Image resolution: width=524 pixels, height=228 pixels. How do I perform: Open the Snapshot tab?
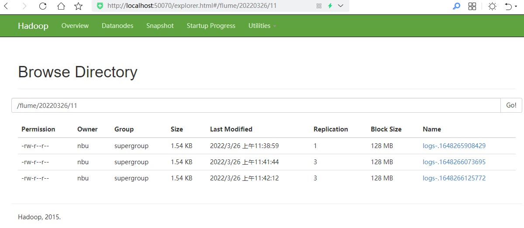coord(160,26)
